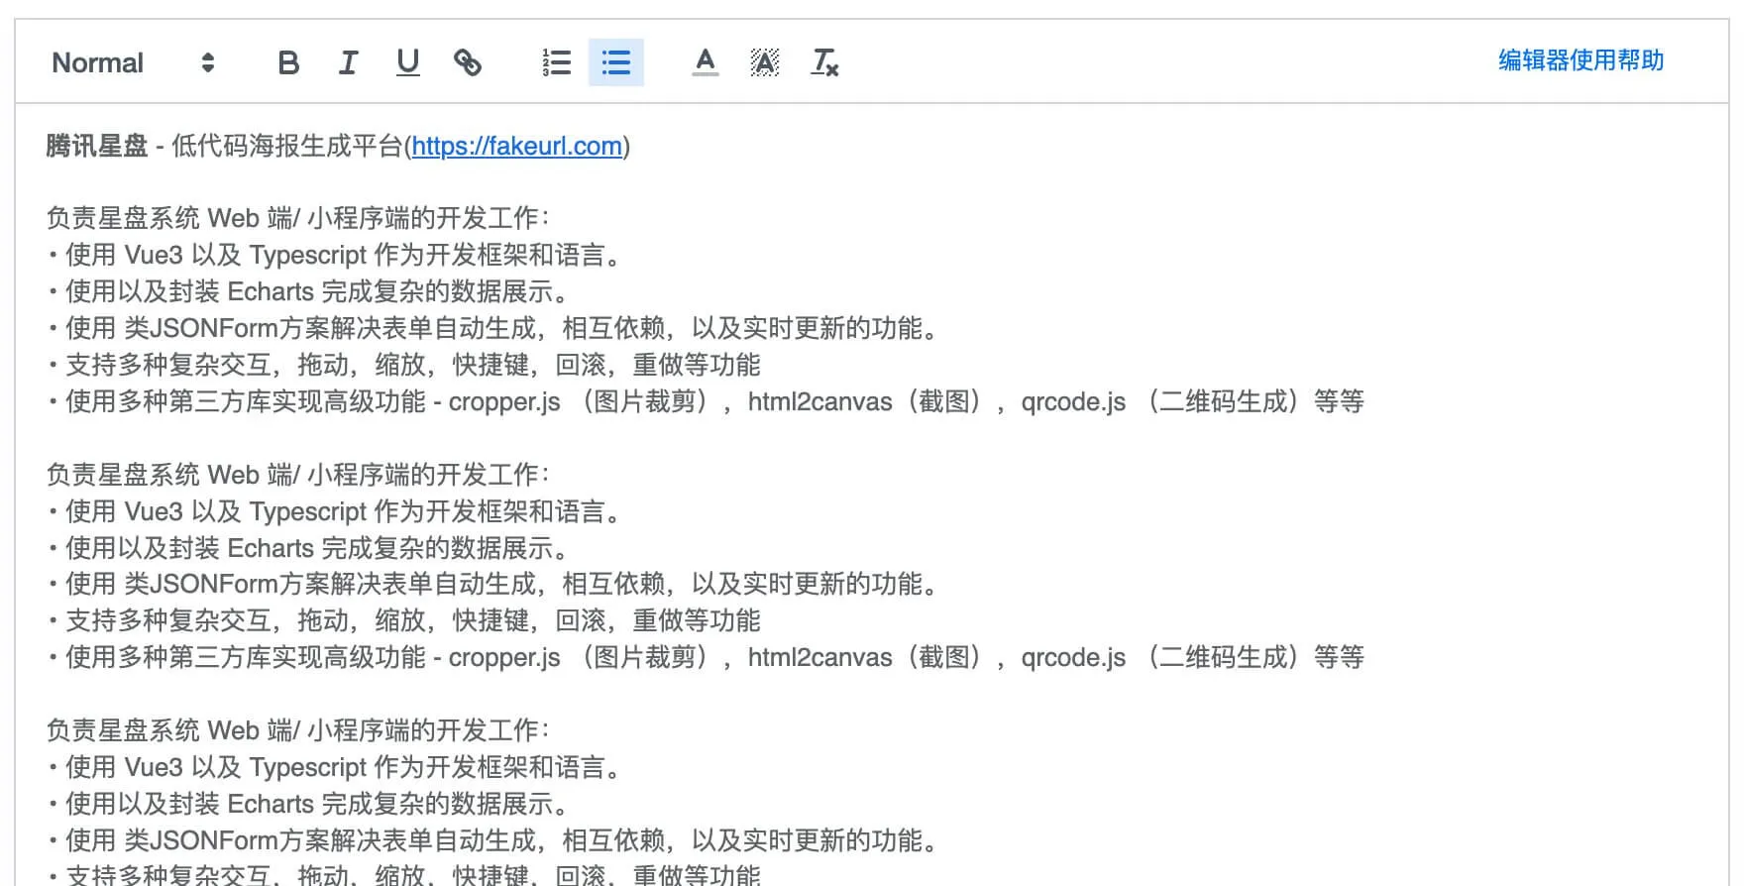
Task: Toggle bold formatting button
Action: click(x=288, y=62)
